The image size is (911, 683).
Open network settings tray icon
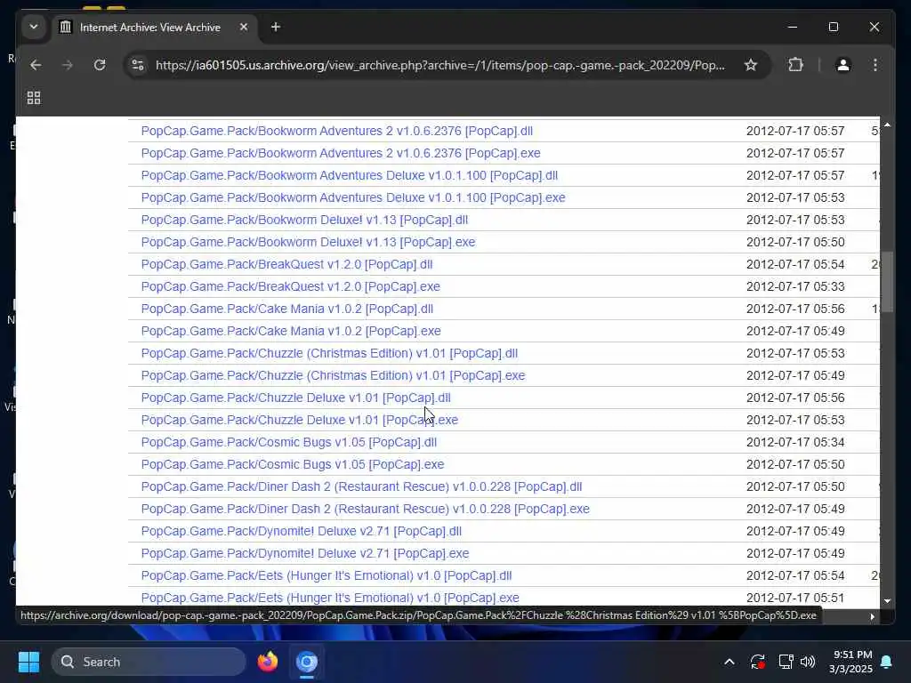786,662
